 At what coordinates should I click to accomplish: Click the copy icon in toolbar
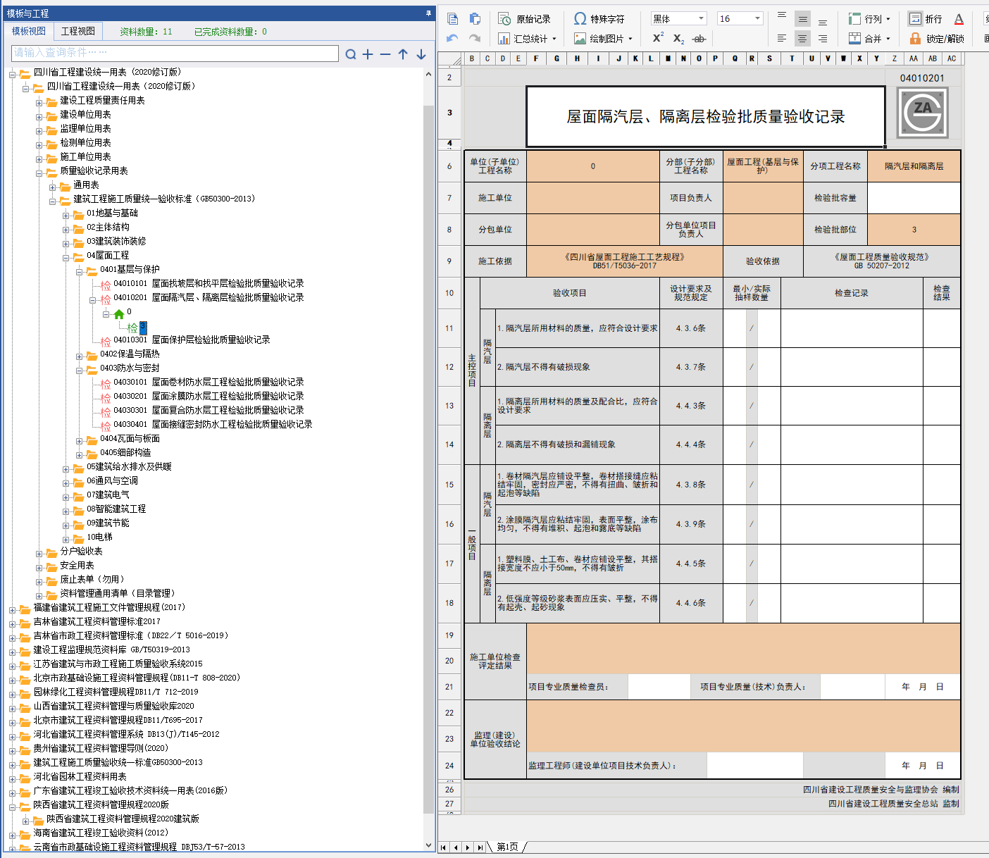(452, 19)
